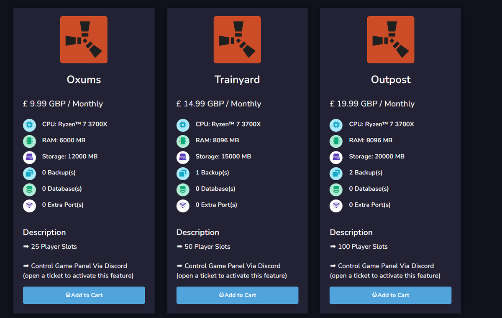The width and height of the screenshot is (502, 318).
Task: Click the database icon in Oxums plan
Action: point(29,189)
